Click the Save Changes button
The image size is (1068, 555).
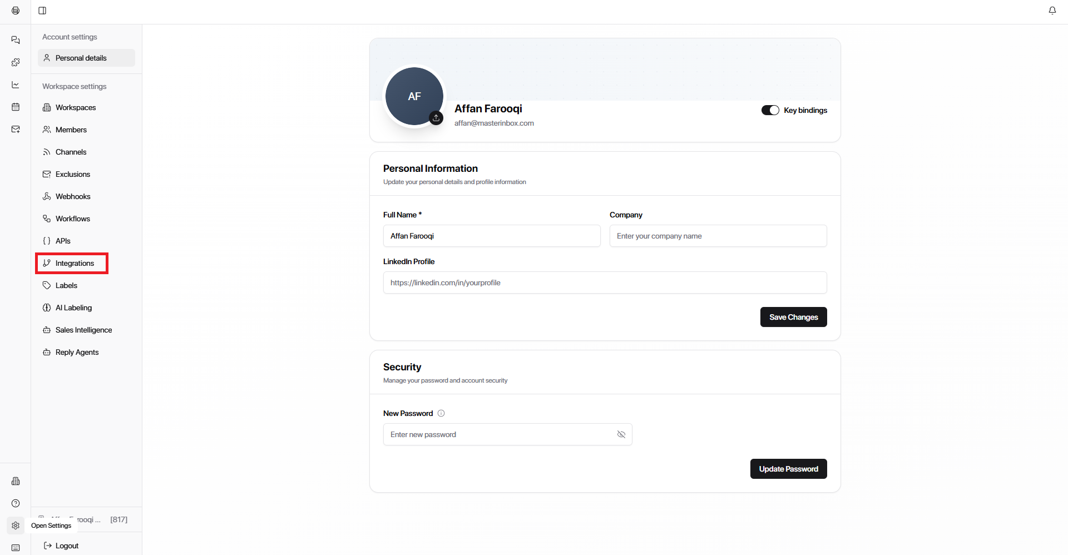(793, 317)
